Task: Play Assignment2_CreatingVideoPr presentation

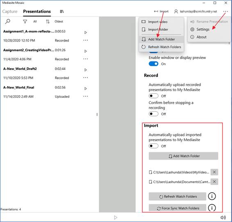Action: [x=86, y=51]
